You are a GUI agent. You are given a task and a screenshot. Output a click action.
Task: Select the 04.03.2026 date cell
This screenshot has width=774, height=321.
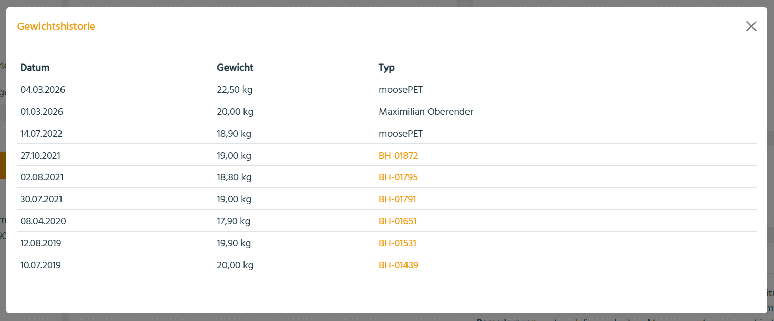pyautogui.click(x=43, y=90)
